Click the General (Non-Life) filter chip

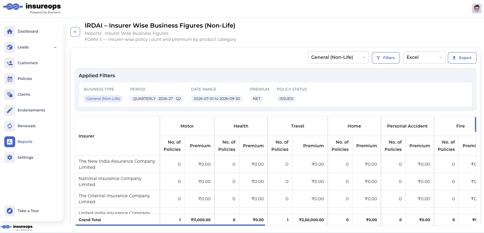click(x=103, y=99)
